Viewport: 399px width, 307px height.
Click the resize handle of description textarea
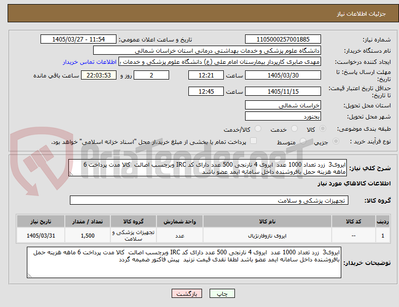[x=71, y=174]
